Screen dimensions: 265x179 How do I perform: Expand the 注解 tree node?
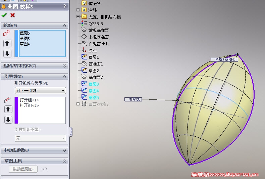coord(78,10)
